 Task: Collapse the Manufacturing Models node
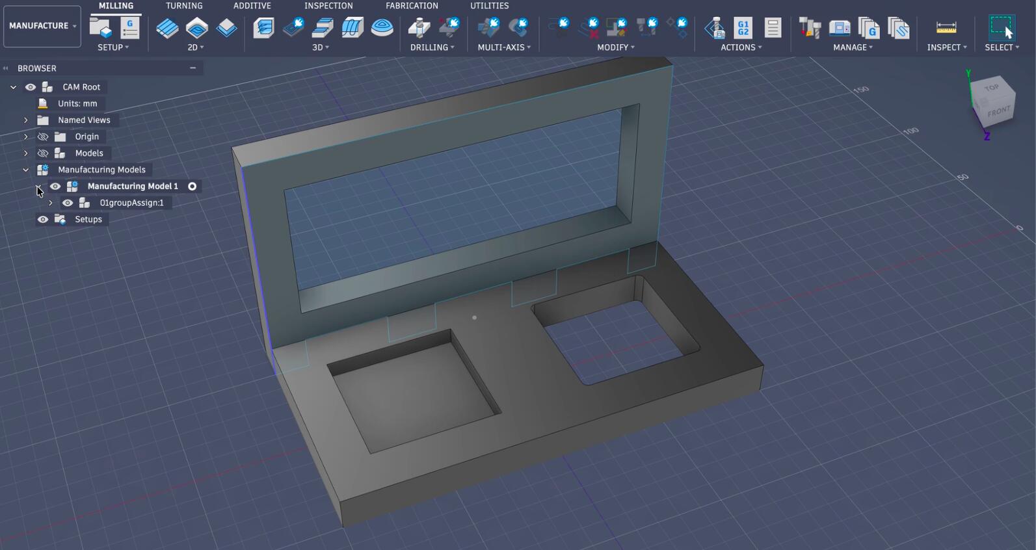pyautogui.click(x=26, y=170)
